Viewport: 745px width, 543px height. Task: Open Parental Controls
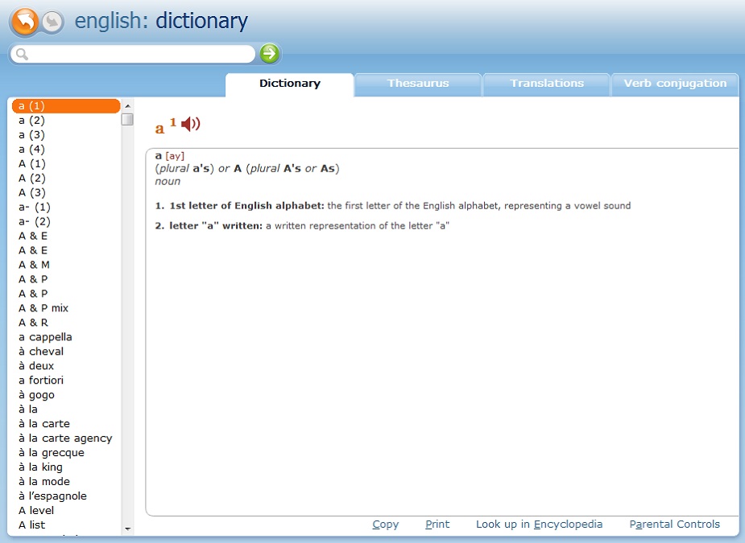point(674,524)
